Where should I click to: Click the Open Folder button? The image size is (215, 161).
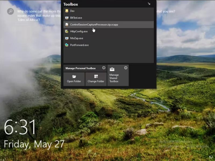click(74, 79)
